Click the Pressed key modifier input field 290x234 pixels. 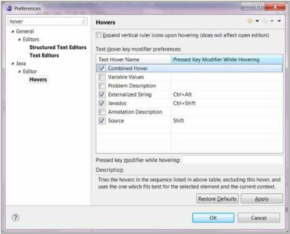pos(232,160)
